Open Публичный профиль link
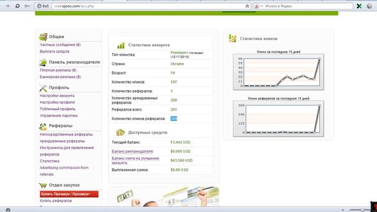Viewport: 377px width, 212px height. [58, 109]
